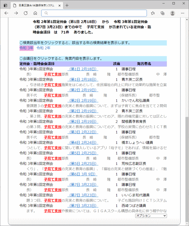
Task: Open 第2日 2月19日 link for かいでん和弘議員
Action: point(83,101)
